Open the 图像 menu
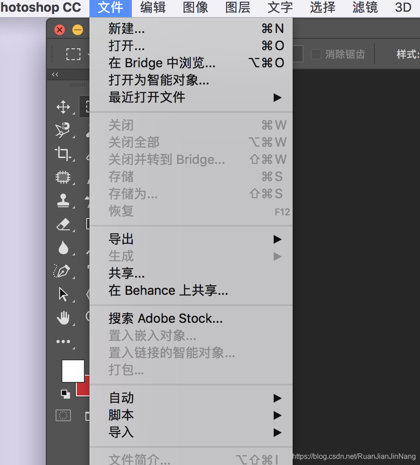The image size is (420, 465). coord(196,7)
